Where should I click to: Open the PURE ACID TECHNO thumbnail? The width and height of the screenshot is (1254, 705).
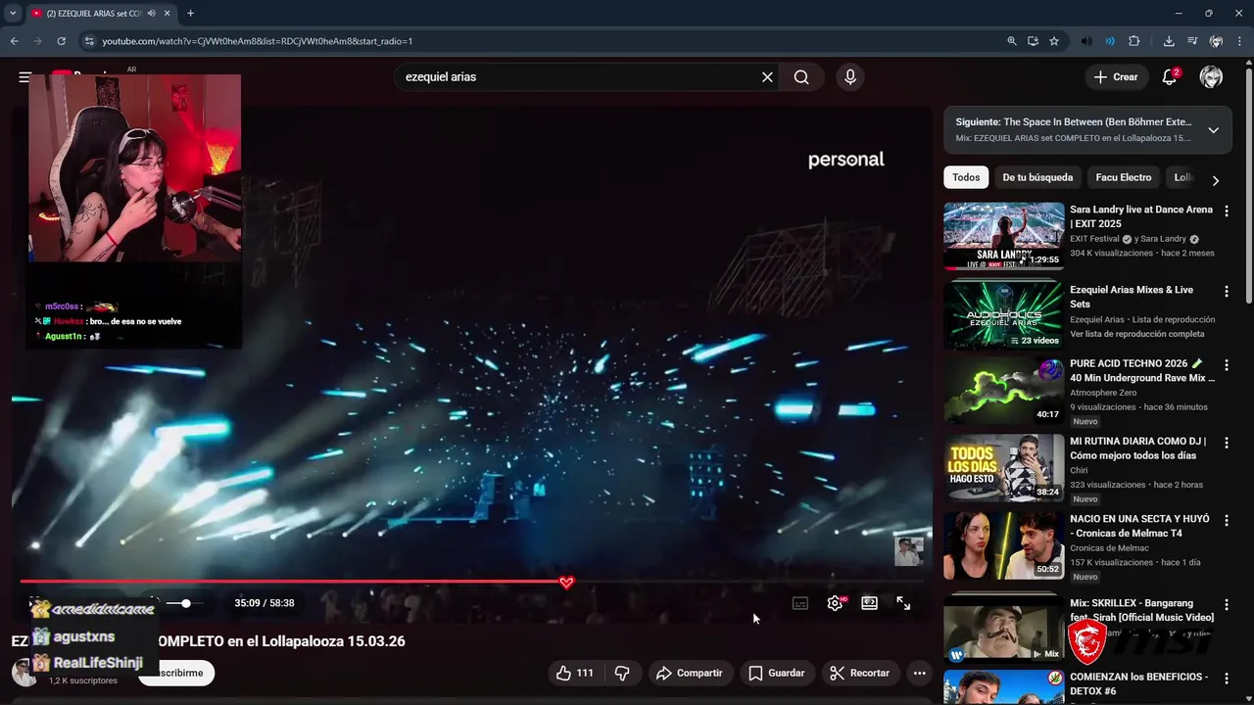click(1003, 390)
